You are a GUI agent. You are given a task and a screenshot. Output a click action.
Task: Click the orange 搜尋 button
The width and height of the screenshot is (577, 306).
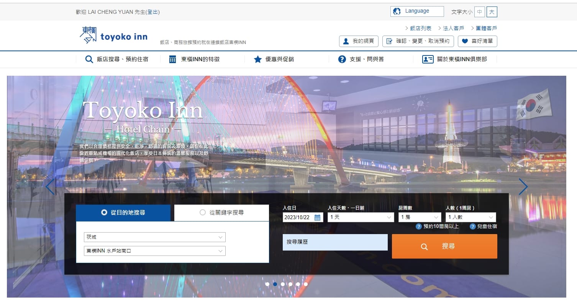tap(444, 246)
